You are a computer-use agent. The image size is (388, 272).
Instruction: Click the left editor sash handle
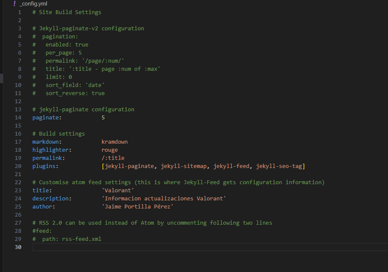pos(1,79)
